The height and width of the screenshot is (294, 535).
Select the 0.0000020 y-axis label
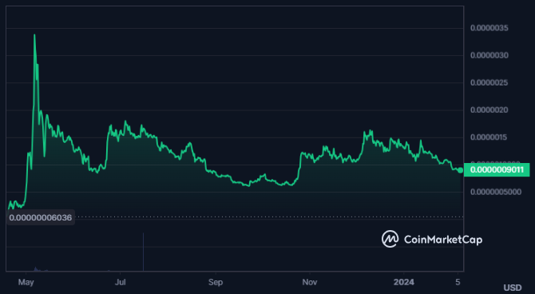click(489, 110)
